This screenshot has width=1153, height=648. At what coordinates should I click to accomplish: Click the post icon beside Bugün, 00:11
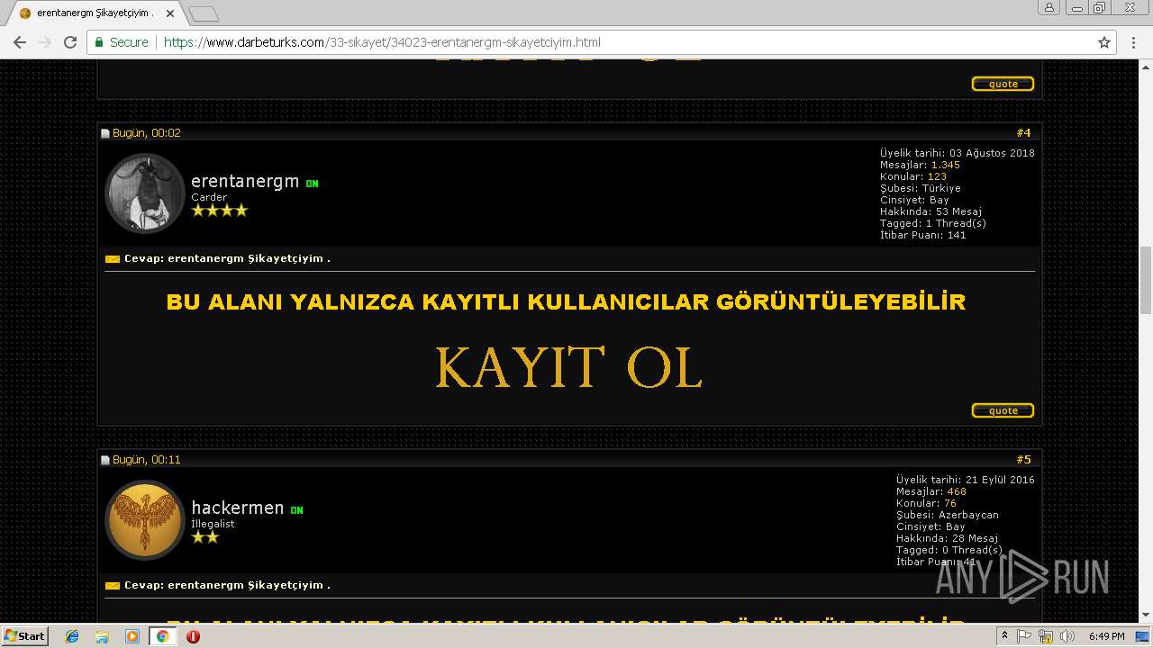105,460
